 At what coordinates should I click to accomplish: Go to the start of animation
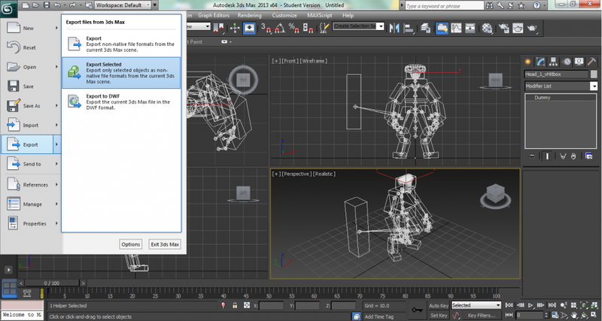point(509,305)
